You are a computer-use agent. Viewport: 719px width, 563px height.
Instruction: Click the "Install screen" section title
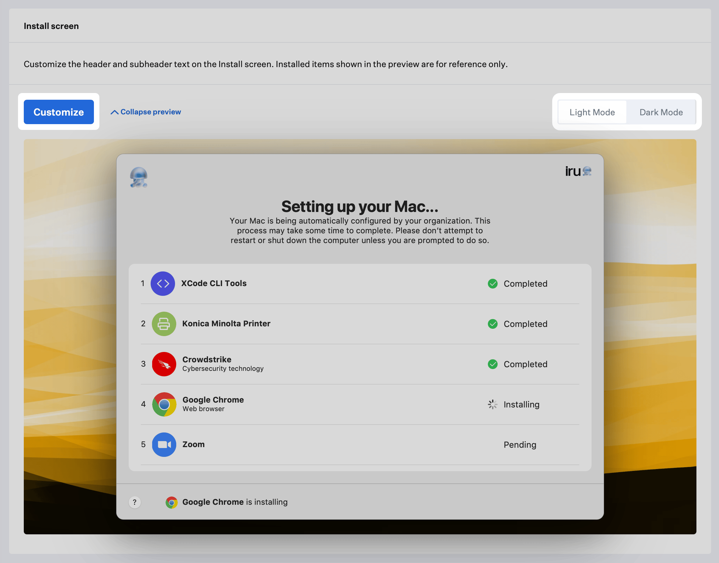51,26
